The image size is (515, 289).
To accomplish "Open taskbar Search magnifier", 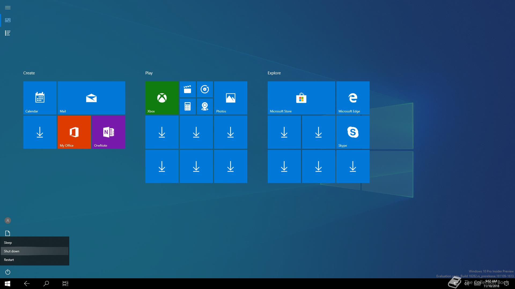I will click(x=46, y=284).
